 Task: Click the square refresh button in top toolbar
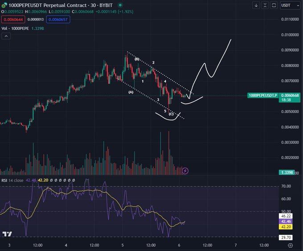point(274,5)
